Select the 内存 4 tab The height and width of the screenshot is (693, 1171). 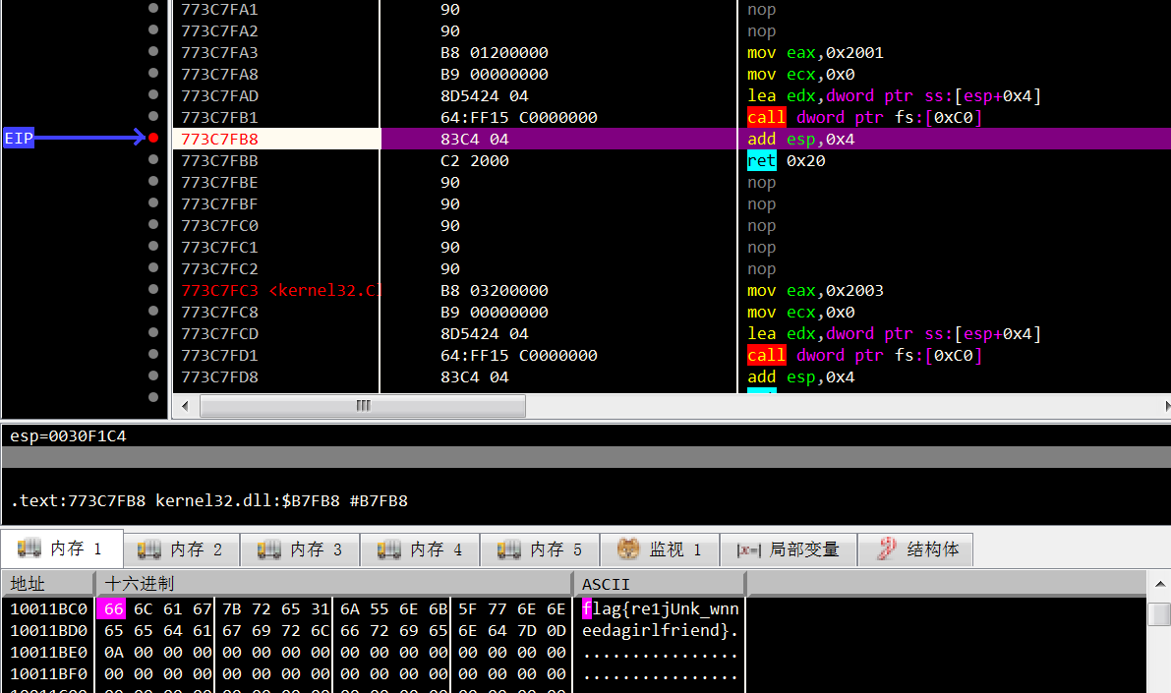421,549
